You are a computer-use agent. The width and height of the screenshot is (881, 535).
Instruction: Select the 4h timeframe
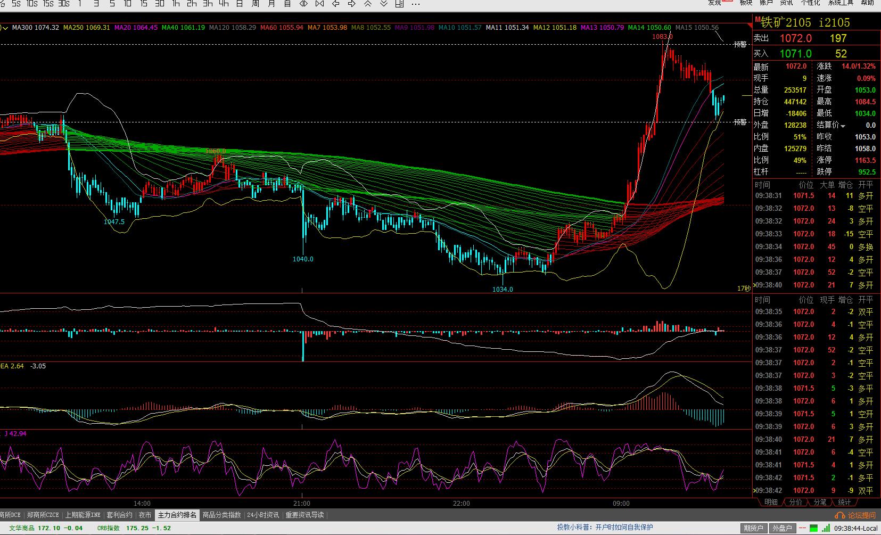(224, 3)
